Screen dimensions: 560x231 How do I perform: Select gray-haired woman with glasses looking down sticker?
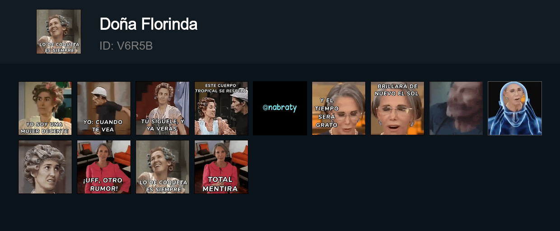pos(339,108)
